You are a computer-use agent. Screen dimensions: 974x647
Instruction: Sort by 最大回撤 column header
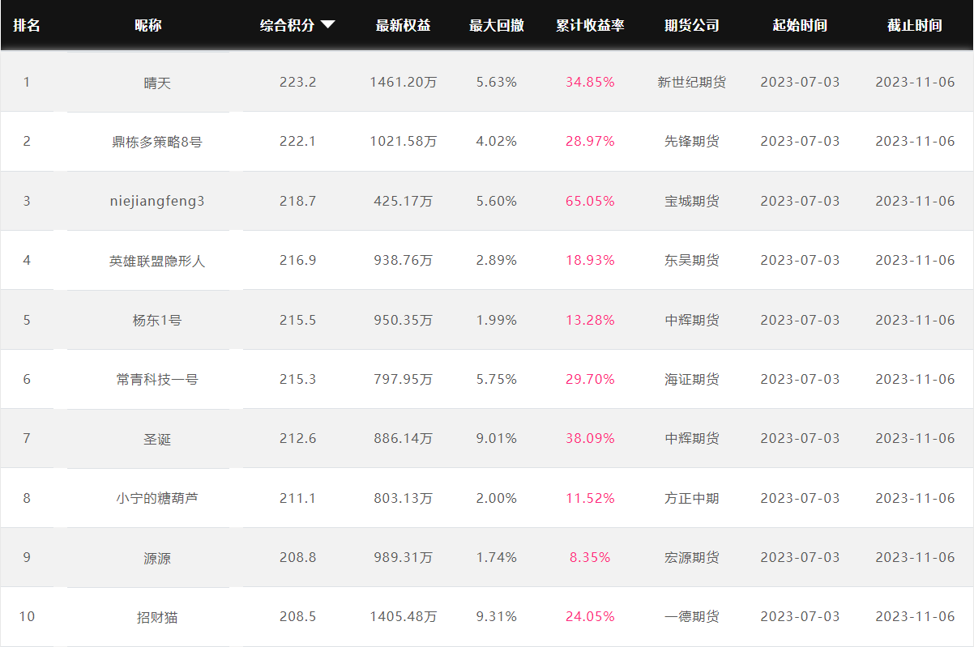(x=497, y=25)
